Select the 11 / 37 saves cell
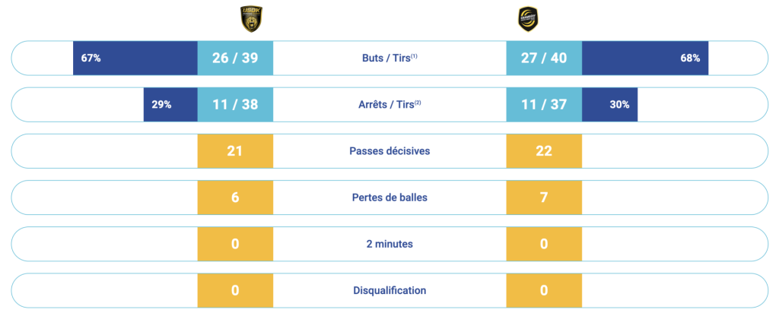Viewport: 779px width, 319px height. coord(544,105)
